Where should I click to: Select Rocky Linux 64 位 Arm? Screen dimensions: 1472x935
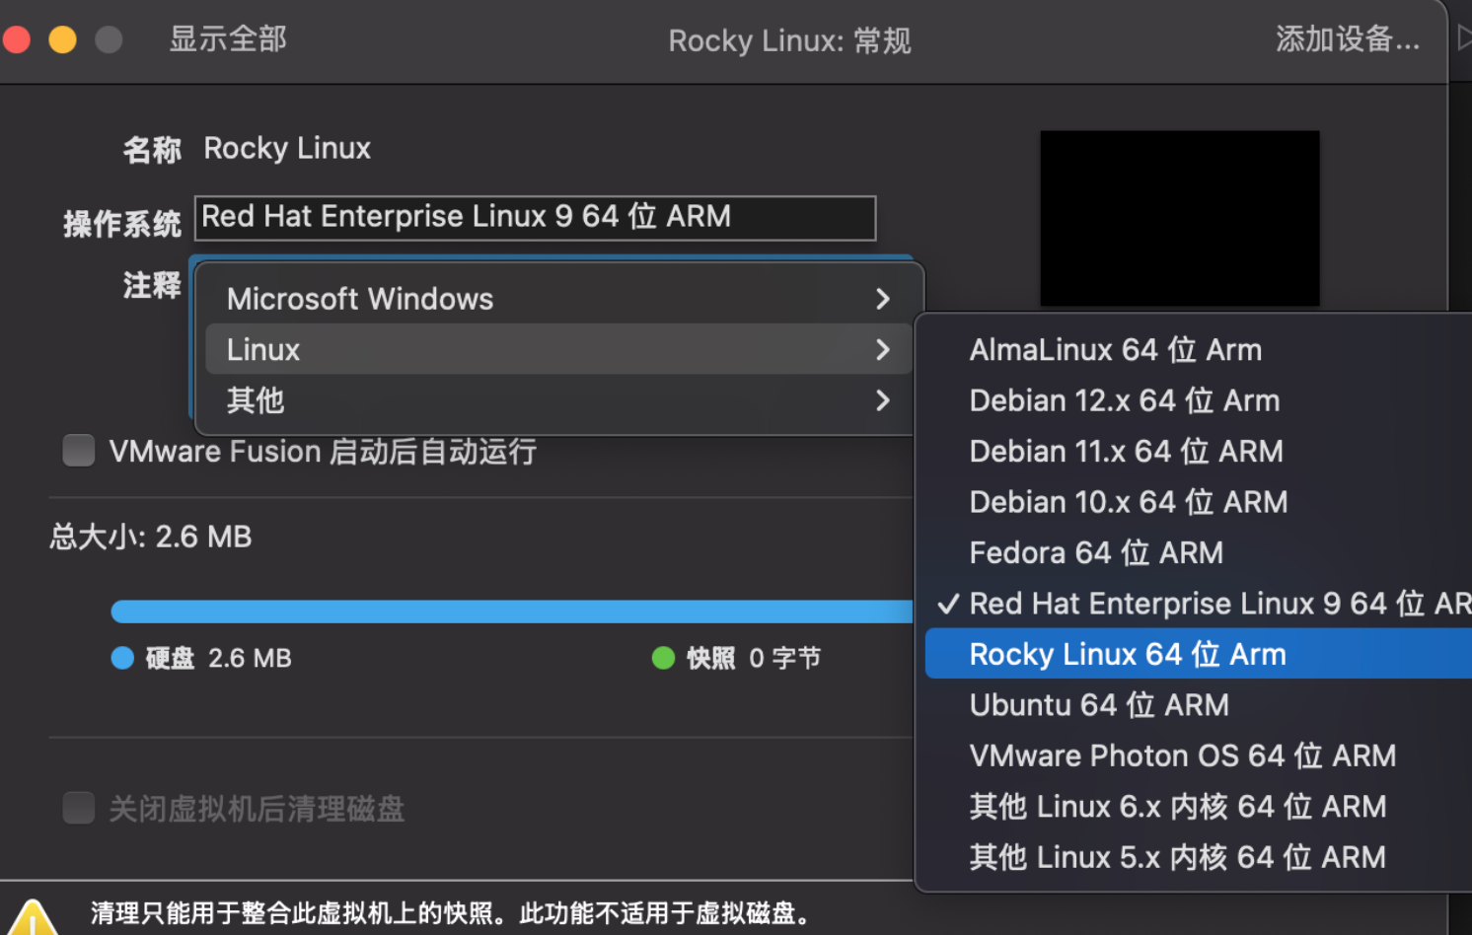click(1127, 654)
